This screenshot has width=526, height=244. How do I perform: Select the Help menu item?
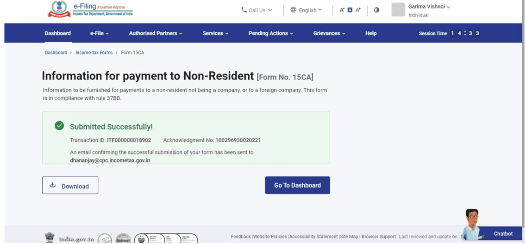[371, 33]
